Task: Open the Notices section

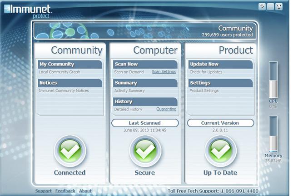Action: coord(70,83)
